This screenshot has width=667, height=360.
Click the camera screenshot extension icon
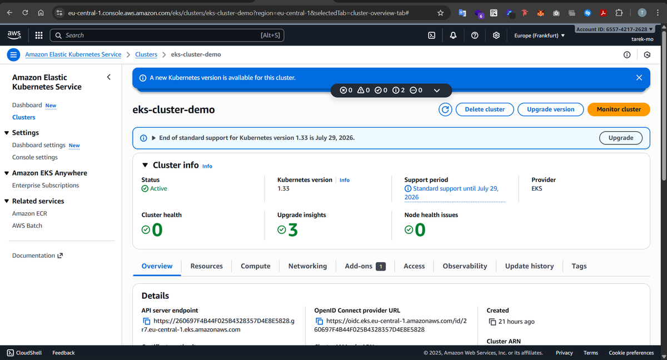pos(556,12)
